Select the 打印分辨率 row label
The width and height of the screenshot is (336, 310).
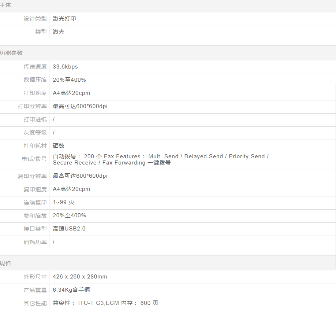click(x=32, y=106)
